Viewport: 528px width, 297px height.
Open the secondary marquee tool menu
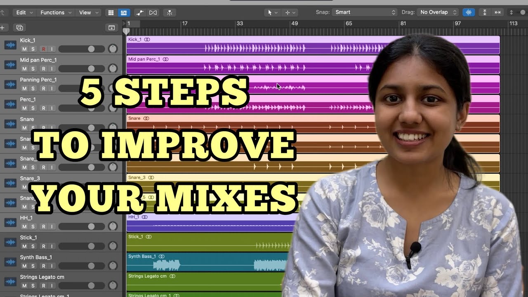(290, 12)
